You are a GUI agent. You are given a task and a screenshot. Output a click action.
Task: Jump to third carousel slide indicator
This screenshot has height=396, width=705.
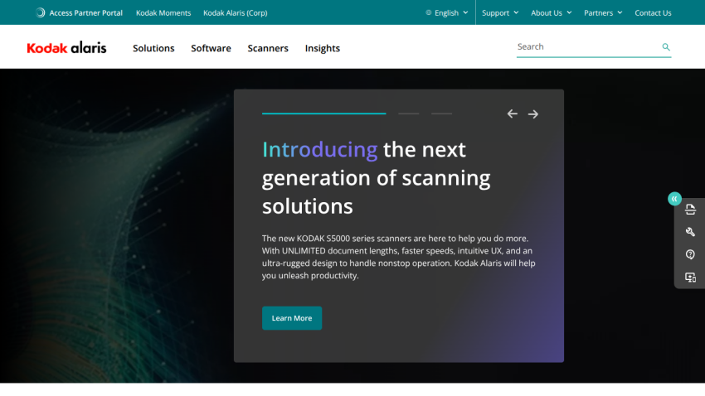tap(441, 113)
